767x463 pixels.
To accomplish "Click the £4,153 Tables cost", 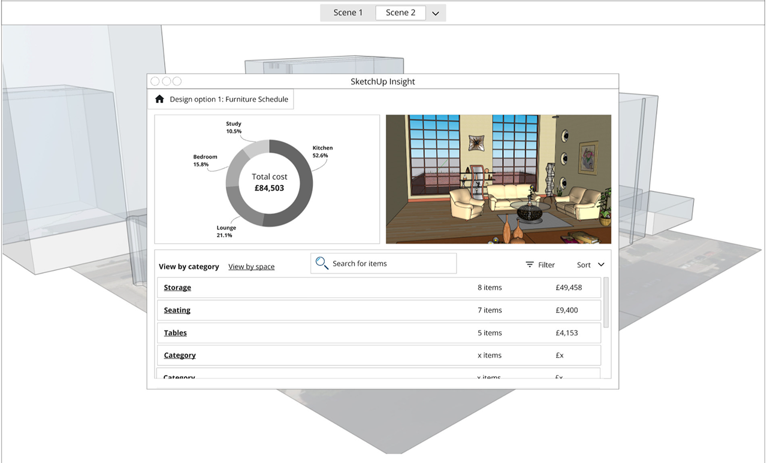I will pos(567,333).
